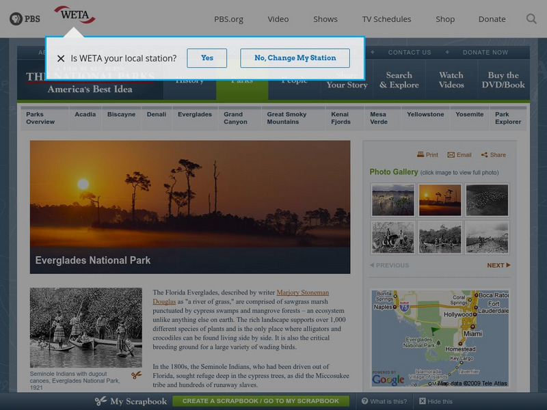The image size is (547, 410).
Task: Open Search & Explore section
Action: [399, 80]
